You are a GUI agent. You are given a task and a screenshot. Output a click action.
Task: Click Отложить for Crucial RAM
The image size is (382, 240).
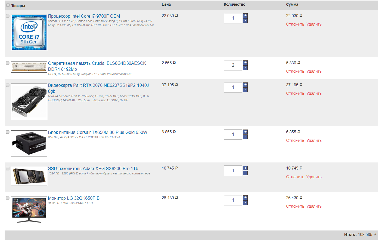coord(295,71)
